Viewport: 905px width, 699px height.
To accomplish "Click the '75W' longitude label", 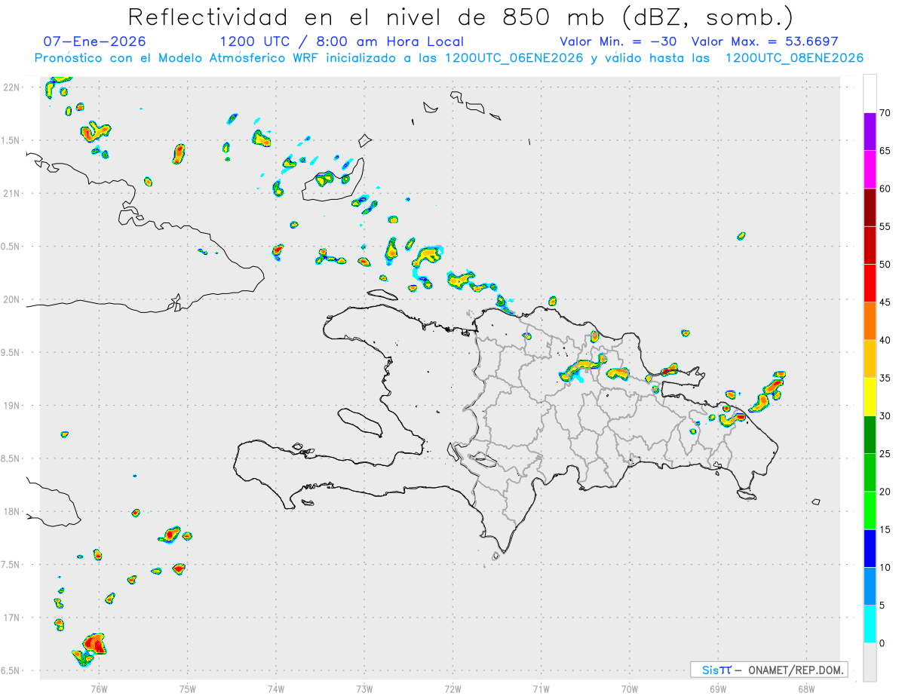I will coord(188,688).
